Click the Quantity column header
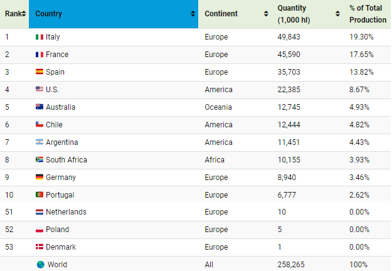The width and height of the screenshot is (392, 271). (x=292, y=14)
